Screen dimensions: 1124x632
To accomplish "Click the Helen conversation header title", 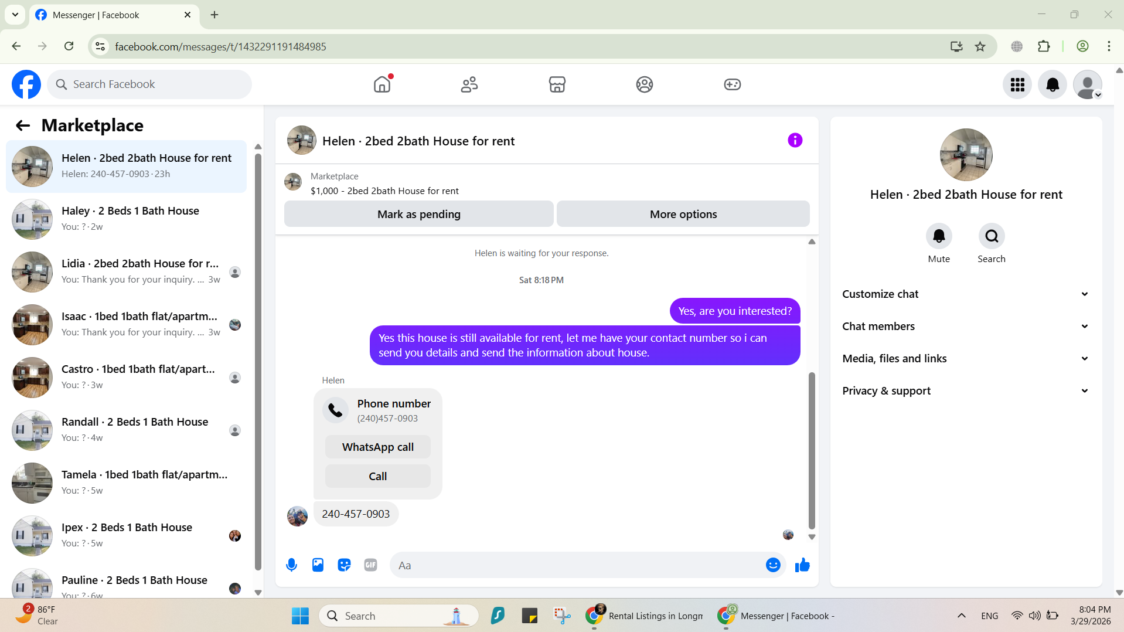I will (418, 141).
